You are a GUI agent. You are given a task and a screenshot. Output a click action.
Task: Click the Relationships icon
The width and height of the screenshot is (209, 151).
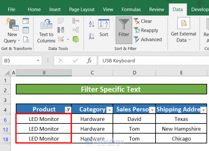(76, 30)
